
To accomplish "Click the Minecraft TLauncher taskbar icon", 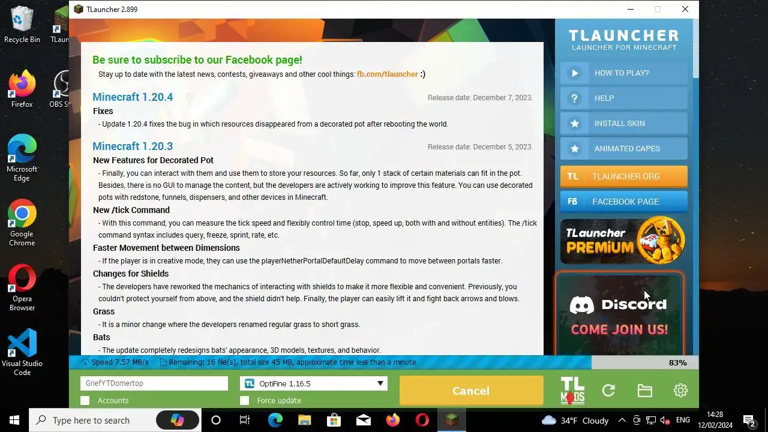I will coord(452,420).
